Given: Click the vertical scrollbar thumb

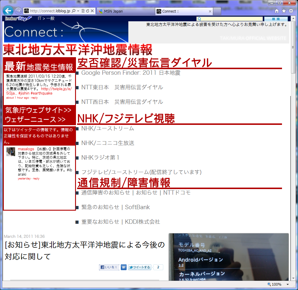Looking at the screenshot, I should tap(293, 47).
